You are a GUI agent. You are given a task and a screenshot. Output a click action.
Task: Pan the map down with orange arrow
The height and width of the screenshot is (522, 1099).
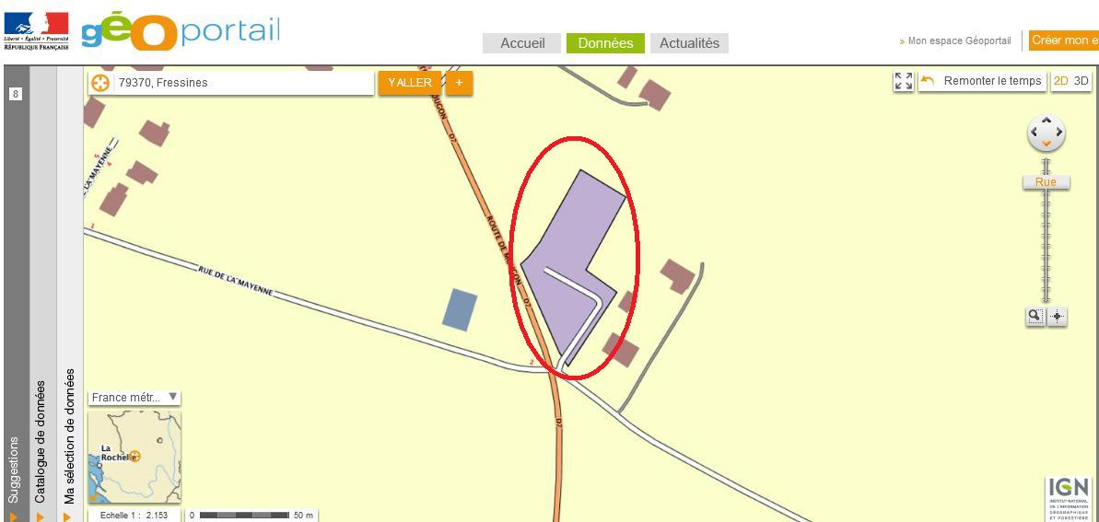point(1046,145)
